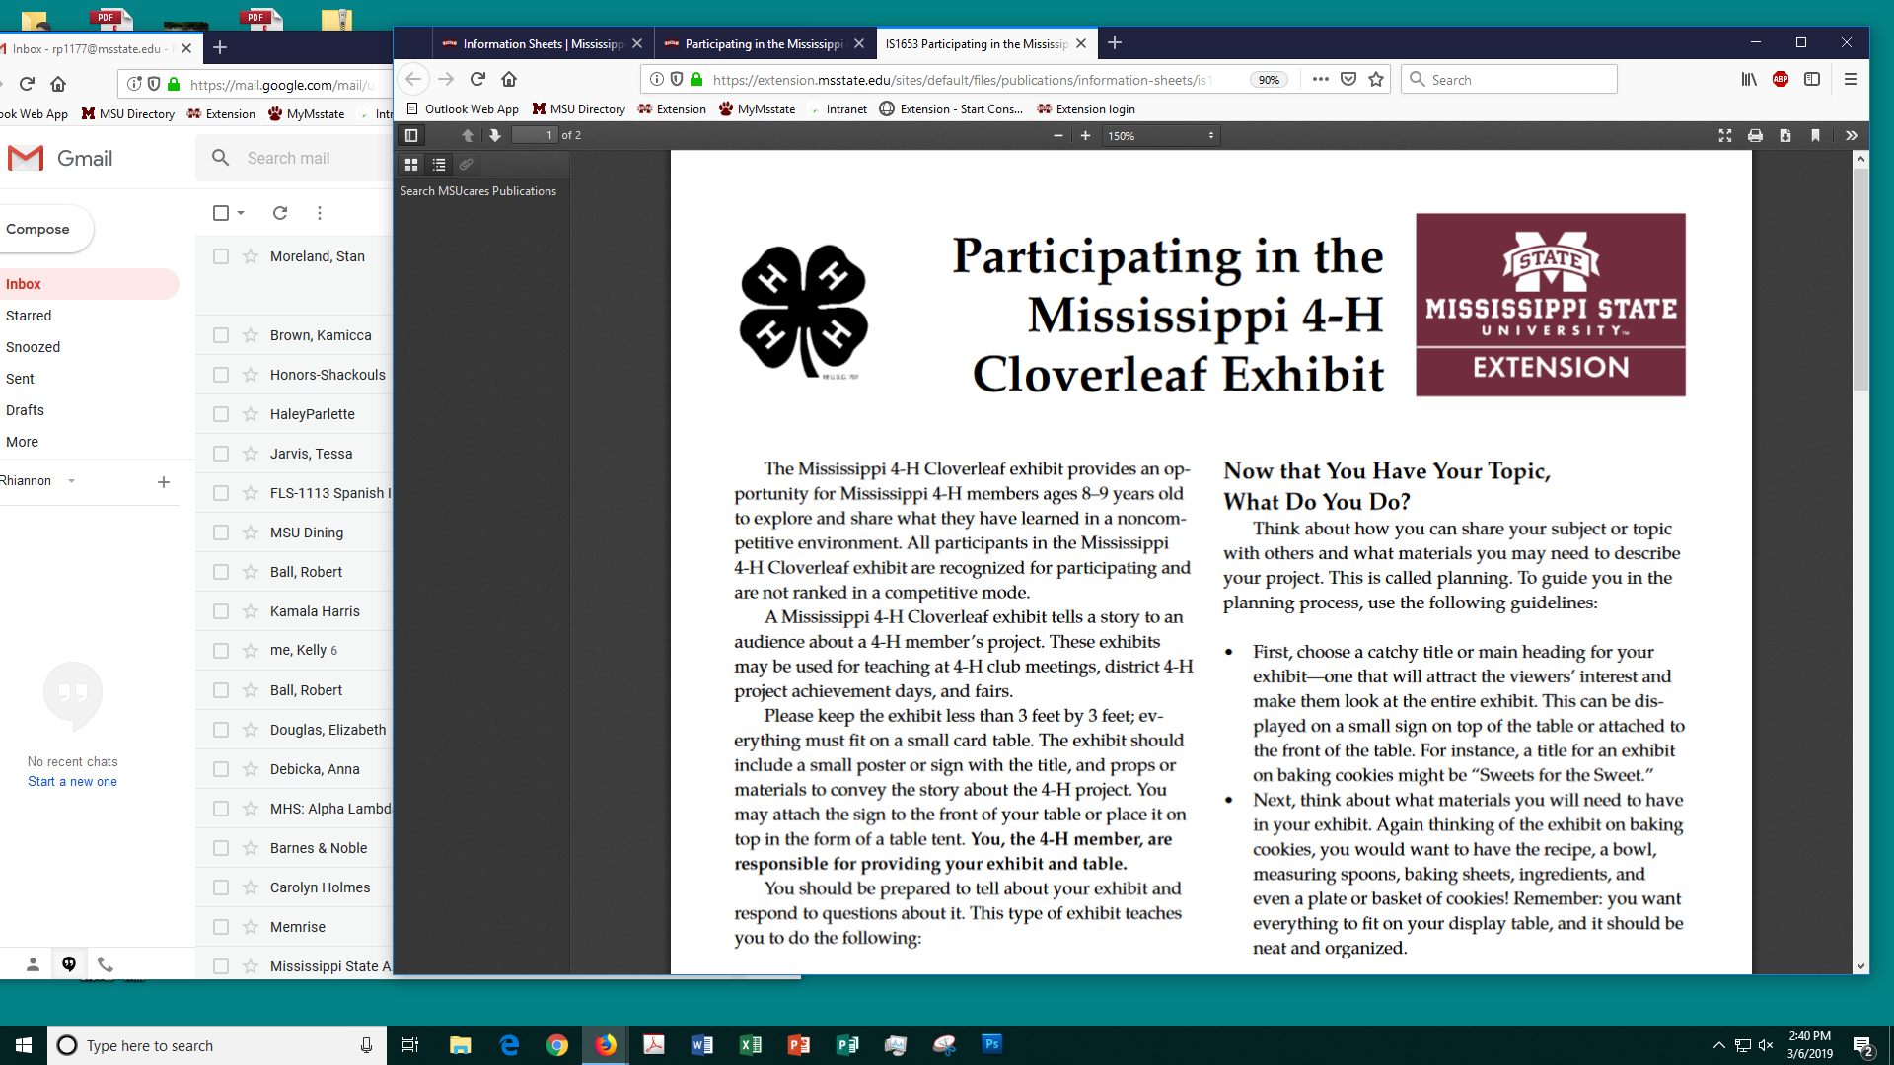Open Gmail select-all dropdown arrow
The height and width of the screenshot is (1065, 1894).
241,213
